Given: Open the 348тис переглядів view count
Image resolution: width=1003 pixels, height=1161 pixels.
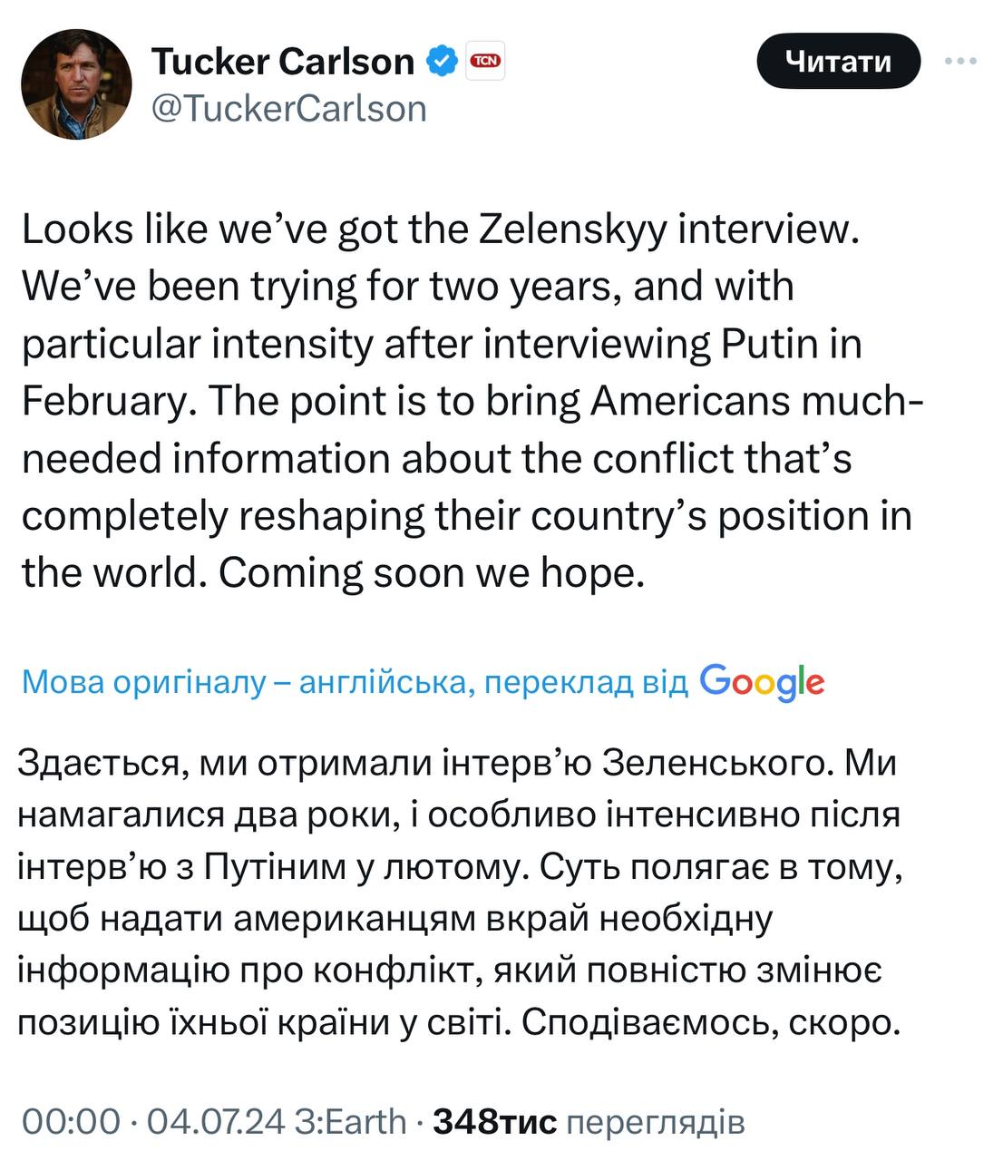Looking at the screenshot, I should (589, 1122).
